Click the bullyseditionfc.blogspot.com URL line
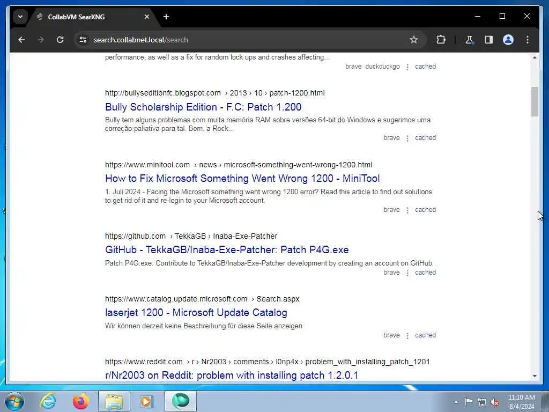Image resolution: width=549 pixels, height=412 pixels. (x=214, y=93)
